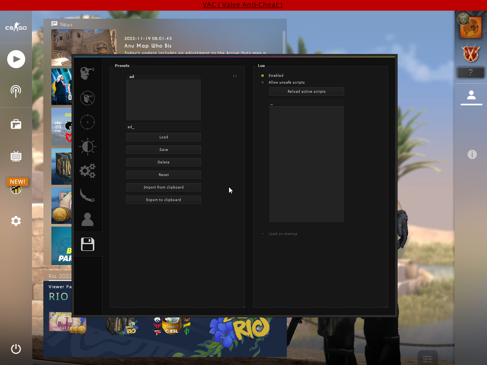Select the floppy disk config tab icon
Viewport: 487px width, 365px height.
88,244
